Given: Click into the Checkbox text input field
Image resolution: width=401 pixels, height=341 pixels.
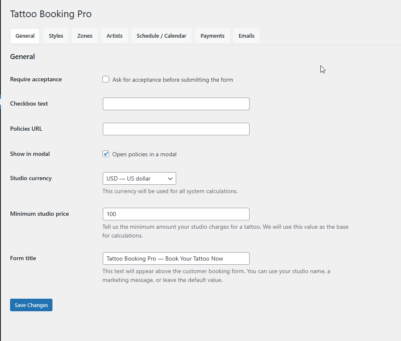Looking at the screenshot, I should click(x=176, y=104).
